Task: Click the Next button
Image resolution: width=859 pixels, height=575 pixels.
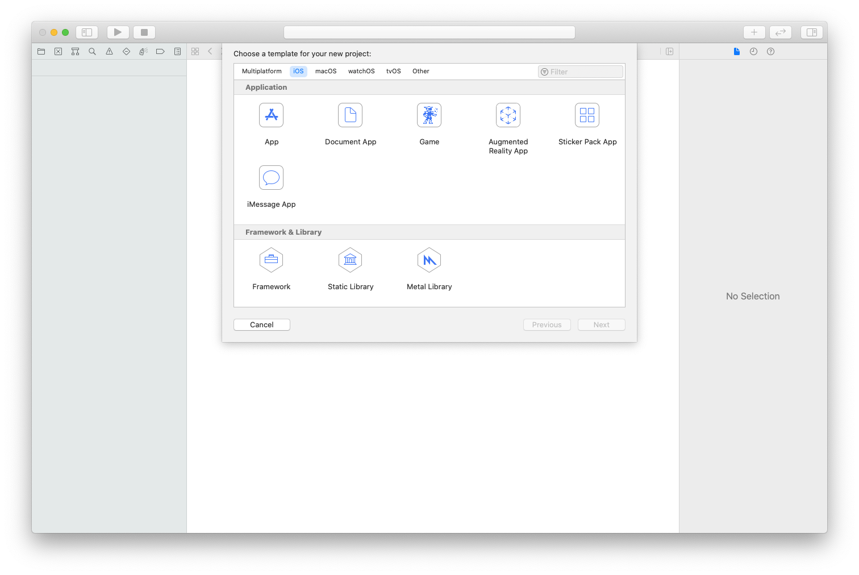Action: coord(602,324)
